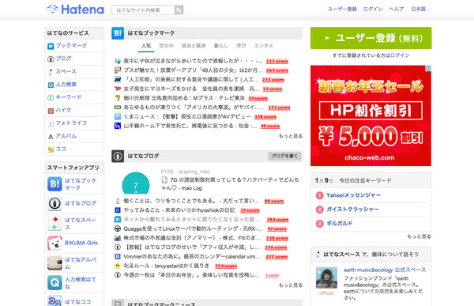474x306 pixels.
Task: Click ログイン link under register button
Action: click(400, 55)
